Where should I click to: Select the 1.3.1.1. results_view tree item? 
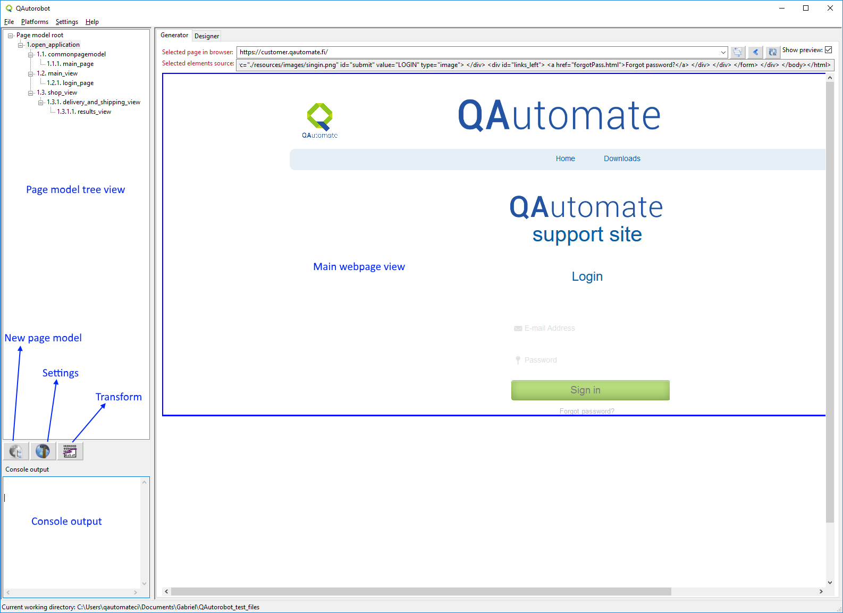84,112
